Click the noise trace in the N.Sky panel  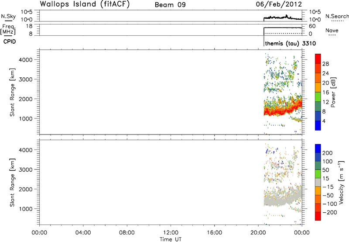pyautogui.click(x=283, y=17)
